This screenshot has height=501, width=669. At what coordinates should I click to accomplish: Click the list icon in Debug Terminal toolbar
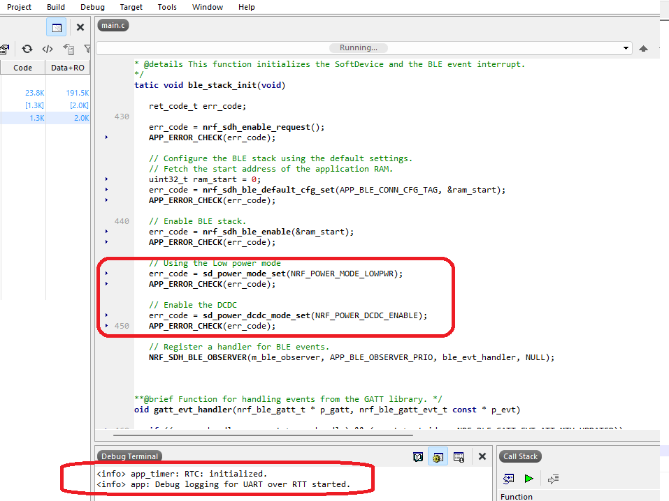[x=459, y=457]
